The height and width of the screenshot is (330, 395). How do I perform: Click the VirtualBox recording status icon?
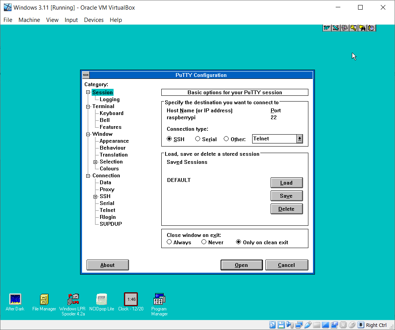(334, 325)
